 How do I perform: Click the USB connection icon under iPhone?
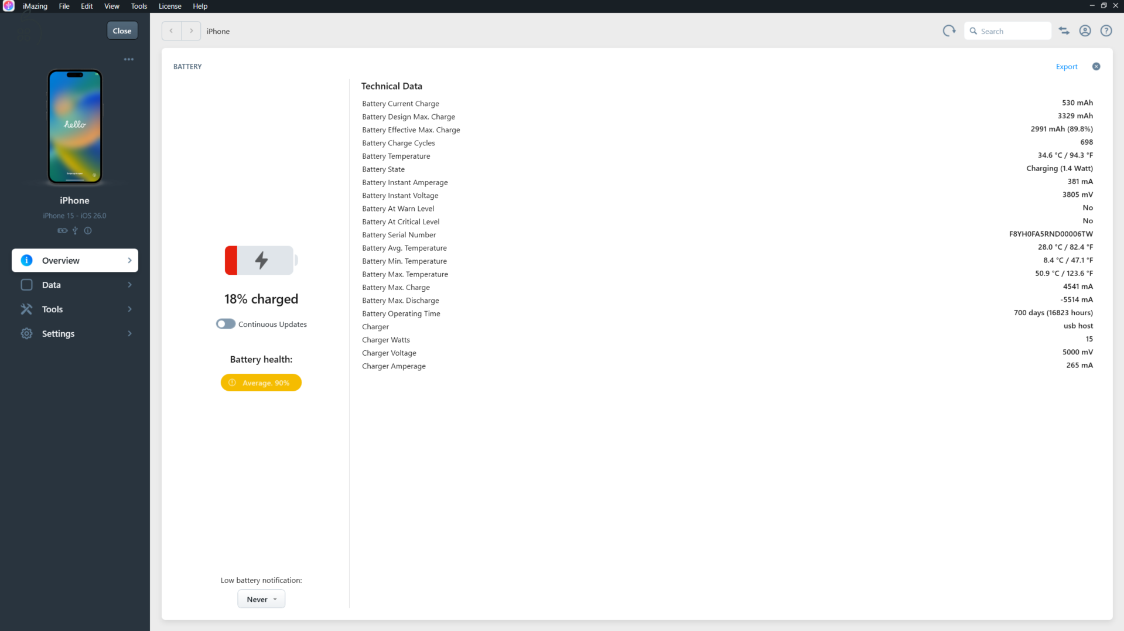click(75, 231)
